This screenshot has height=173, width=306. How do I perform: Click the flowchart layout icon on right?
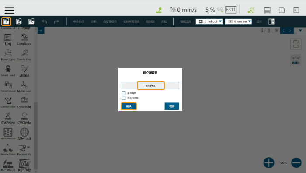pos(296,44)
